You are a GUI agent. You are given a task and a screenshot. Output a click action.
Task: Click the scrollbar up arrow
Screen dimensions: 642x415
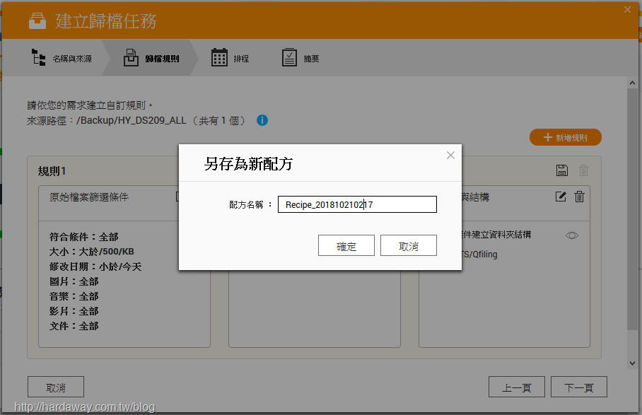pos(632,83)
